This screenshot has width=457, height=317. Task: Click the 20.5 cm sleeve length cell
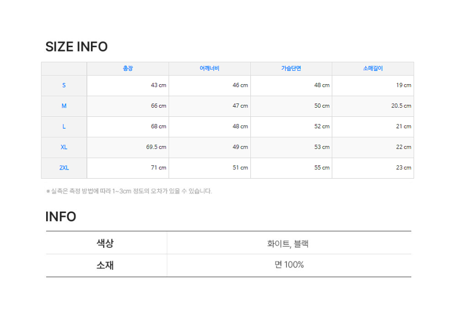(401, 106)
